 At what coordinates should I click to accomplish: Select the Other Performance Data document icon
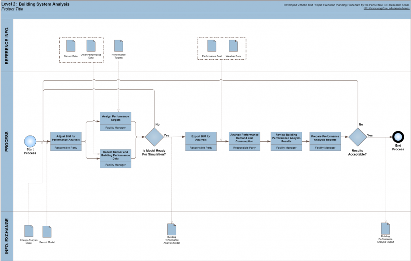pyautogui.click(x=91, y=45)
